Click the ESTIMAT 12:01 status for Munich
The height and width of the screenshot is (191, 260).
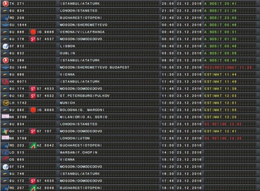[220, 103]
